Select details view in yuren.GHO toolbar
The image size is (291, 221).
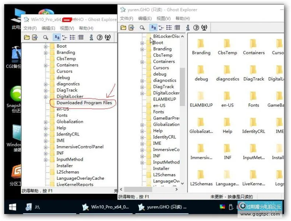point(177,28)
